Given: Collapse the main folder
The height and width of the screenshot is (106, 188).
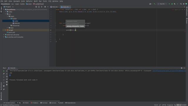Looking at the screenshot, I should (x=7, y=16).
